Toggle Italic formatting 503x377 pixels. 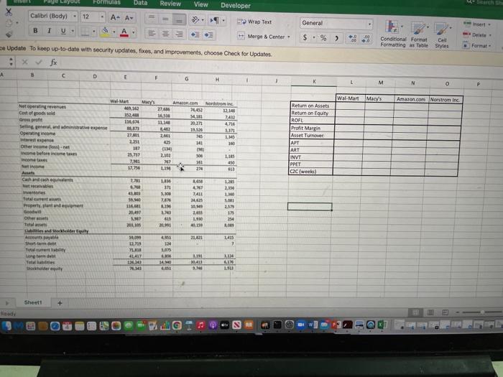pos(49,31)
